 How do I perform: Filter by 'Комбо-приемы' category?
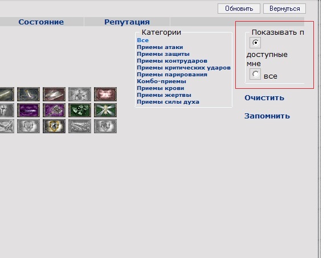161,81
